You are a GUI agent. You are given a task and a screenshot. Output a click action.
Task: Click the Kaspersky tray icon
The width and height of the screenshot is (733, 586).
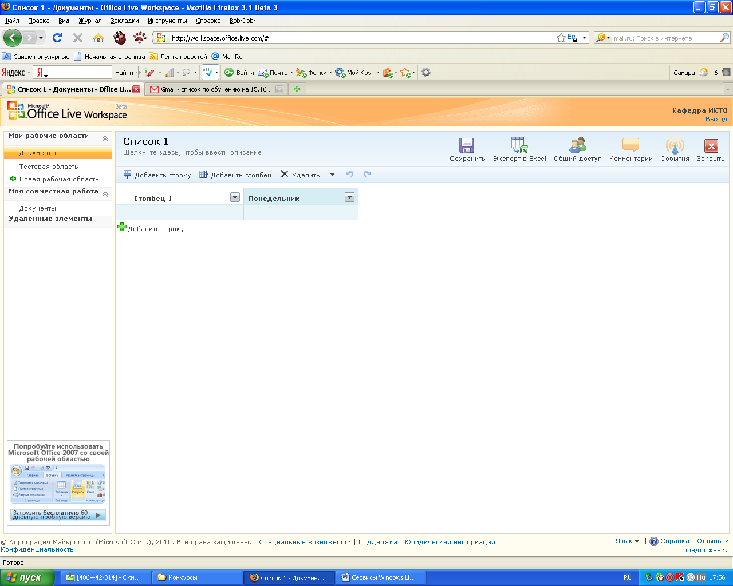click(680, 577)
